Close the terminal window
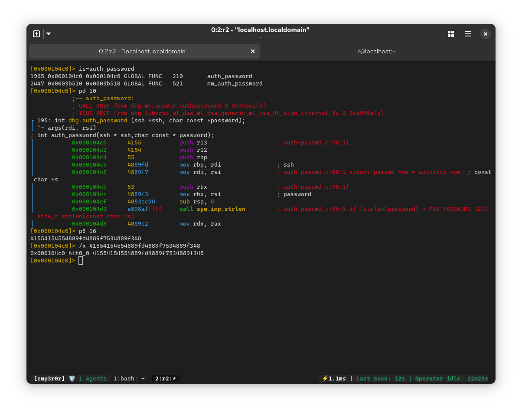This screenshot has width=522, height=413. tap(486, 34)
